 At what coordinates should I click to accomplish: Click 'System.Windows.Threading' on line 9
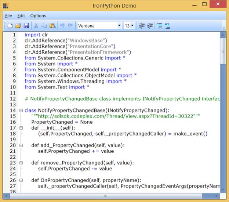point(71,81)
